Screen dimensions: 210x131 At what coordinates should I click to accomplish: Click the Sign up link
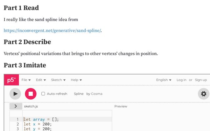click(201, 80)
